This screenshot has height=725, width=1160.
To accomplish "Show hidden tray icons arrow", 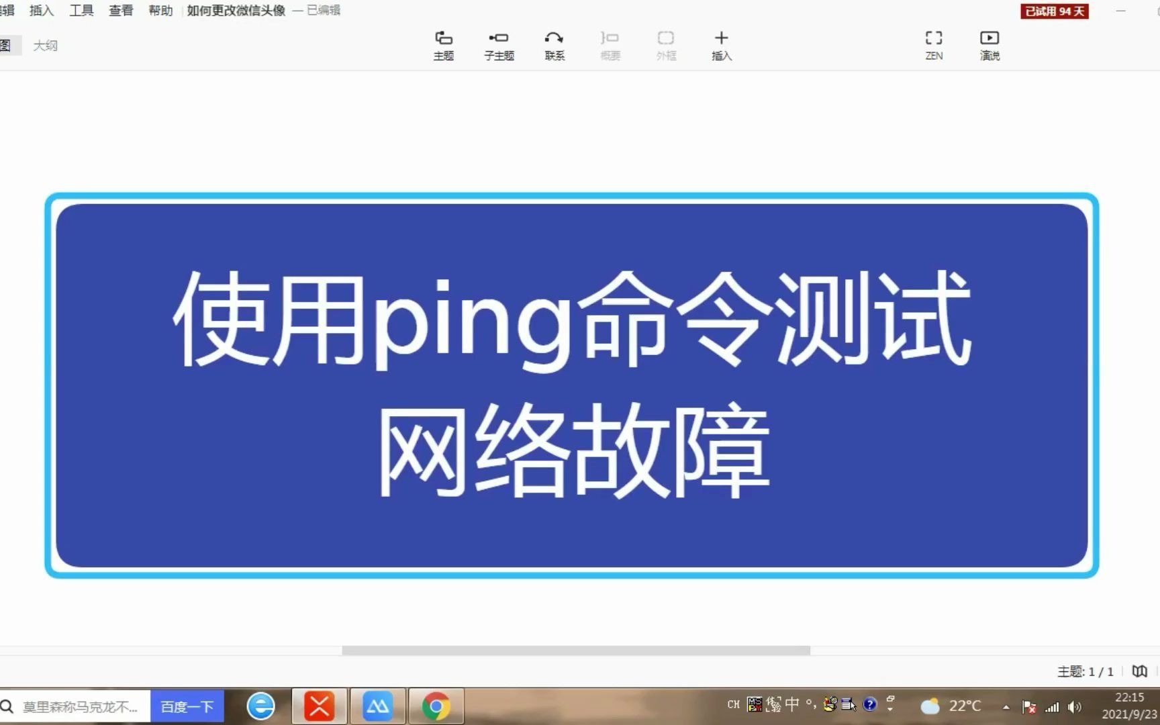I will 1006,707.
